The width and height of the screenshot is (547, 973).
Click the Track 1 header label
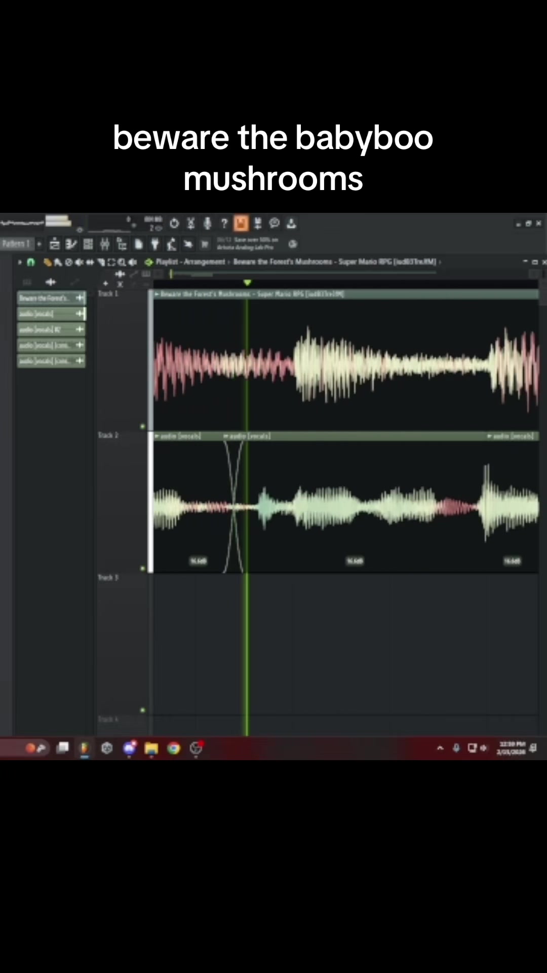click(108, 293)
